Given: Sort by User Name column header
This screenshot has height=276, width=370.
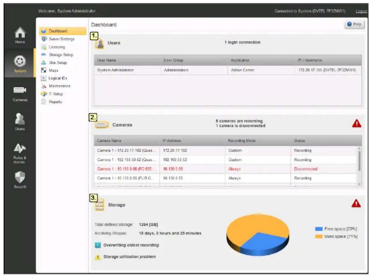Looking at the screenshot, I should click(127, 60).
